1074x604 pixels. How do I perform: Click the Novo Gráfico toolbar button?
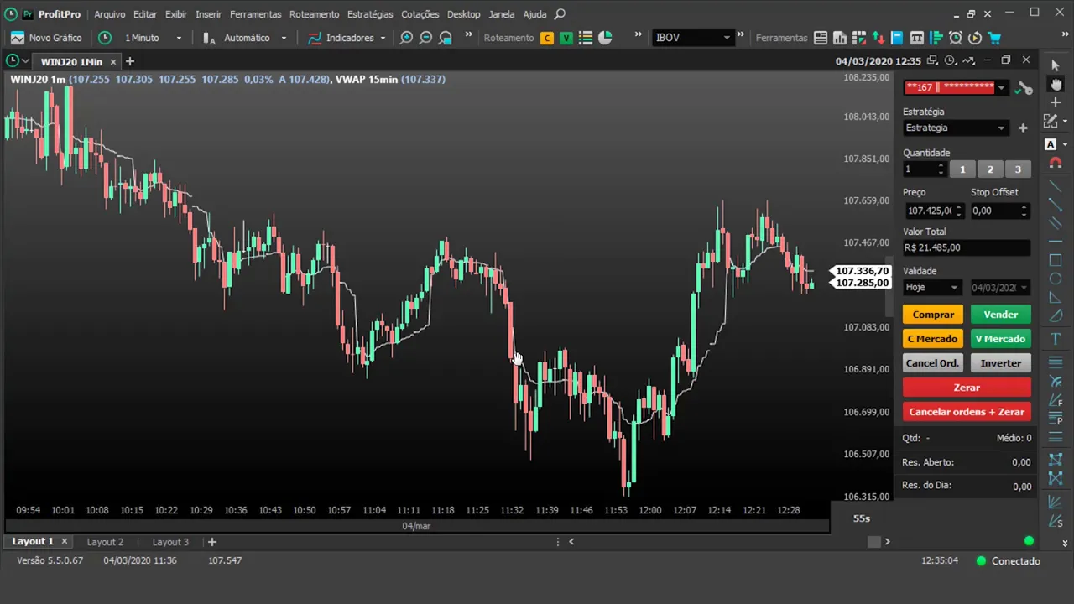(46, 38)
